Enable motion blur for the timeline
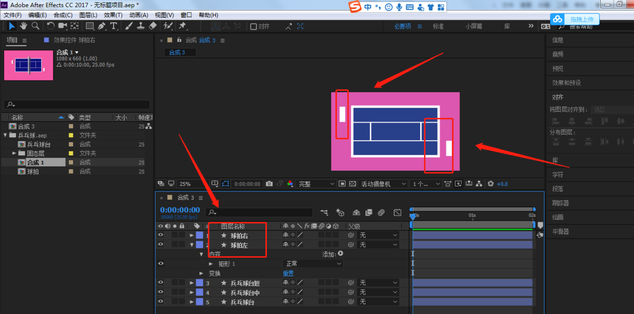 pyautogui.click(x=381, y=212)
